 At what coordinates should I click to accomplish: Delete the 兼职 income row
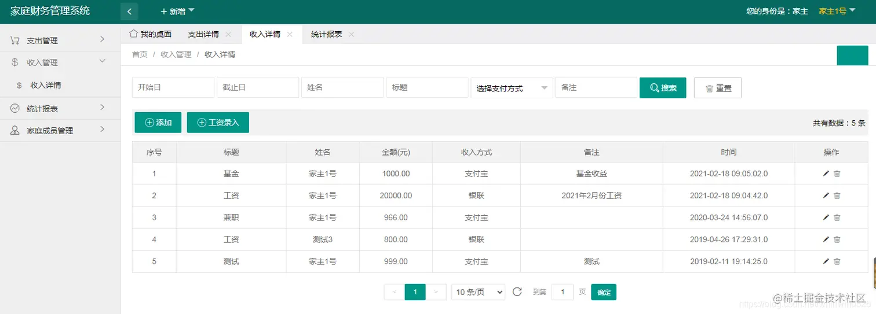pos(837,217)
